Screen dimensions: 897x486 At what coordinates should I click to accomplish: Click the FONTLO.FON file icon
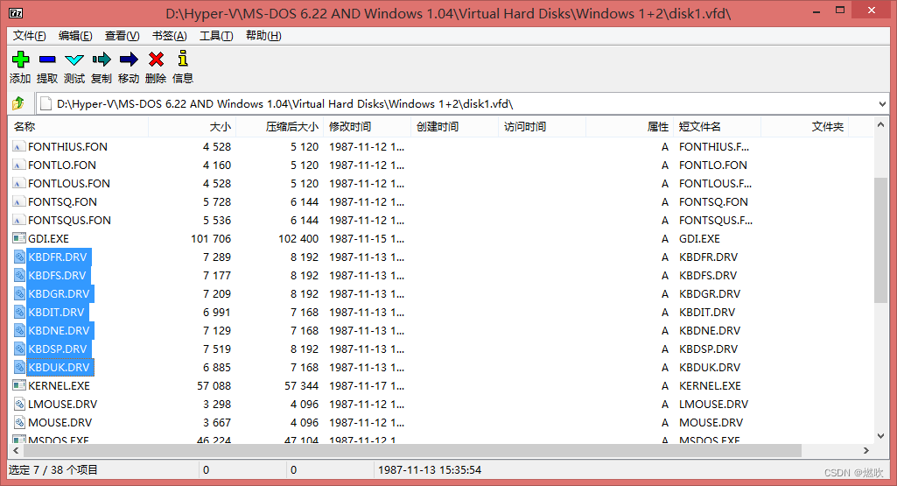tap(19, 165)
